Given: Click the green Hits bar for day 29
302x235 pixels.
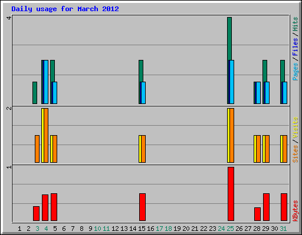Looking at the screenshot, I should pyautogui.click(x=265, y=71).
